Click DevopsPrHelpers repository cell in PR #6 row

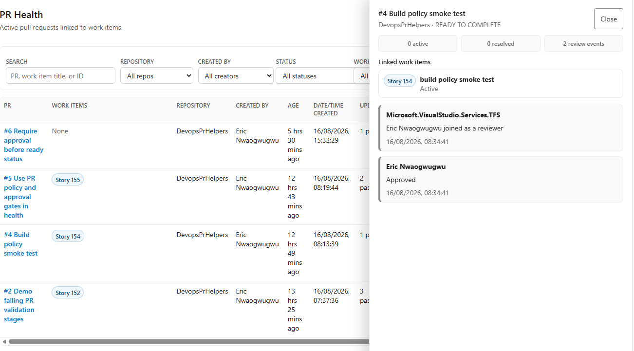pyautogui.click(x=202, y=131)
